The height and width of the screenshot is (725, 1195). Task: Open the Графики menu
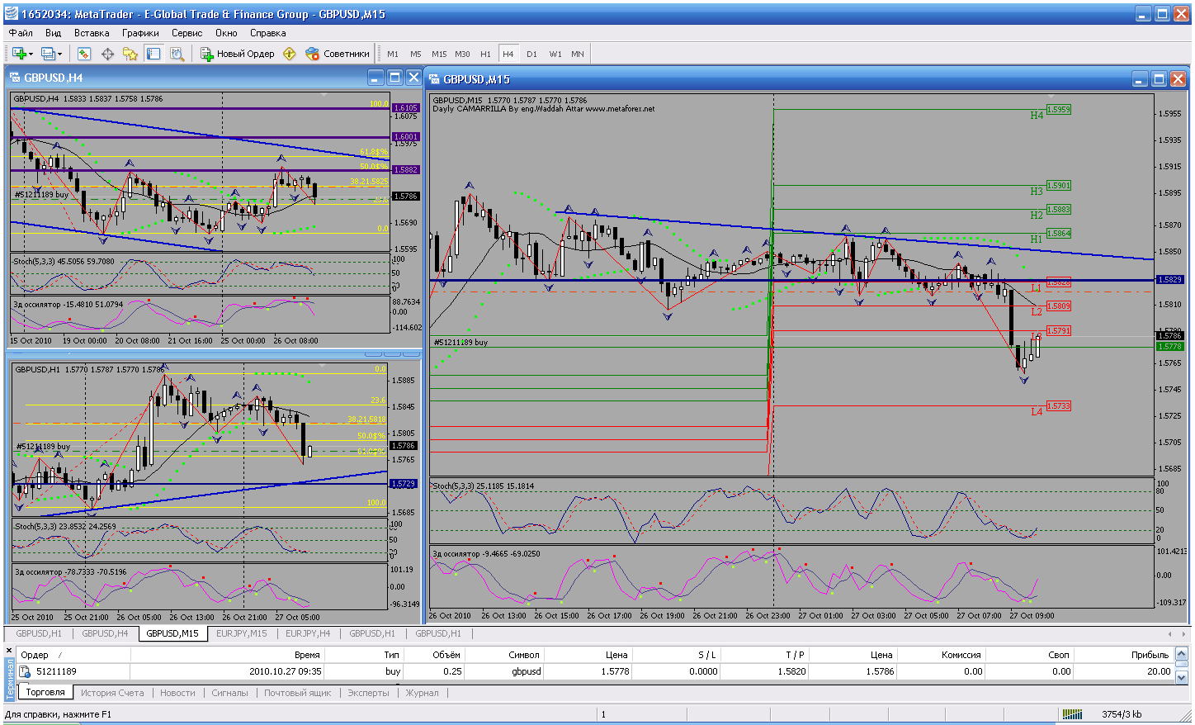pyautogui.click(x=141, y=33)
